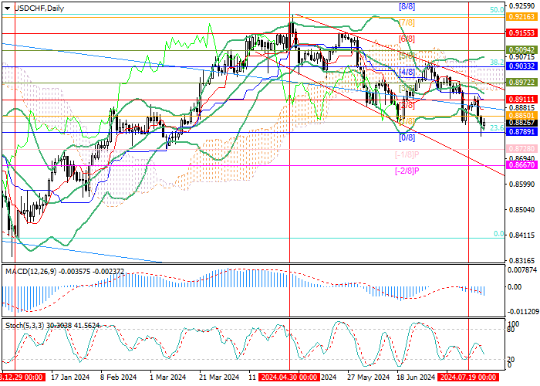
Task: Click the USDCHF,Daily chart title
Action: click(x=39, y=8)
